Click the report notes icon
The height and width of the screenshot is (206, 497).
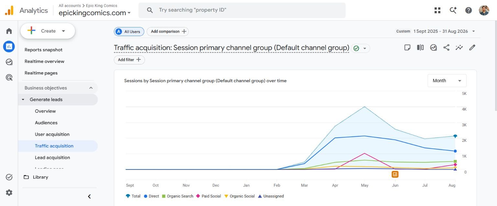(407, 48)
